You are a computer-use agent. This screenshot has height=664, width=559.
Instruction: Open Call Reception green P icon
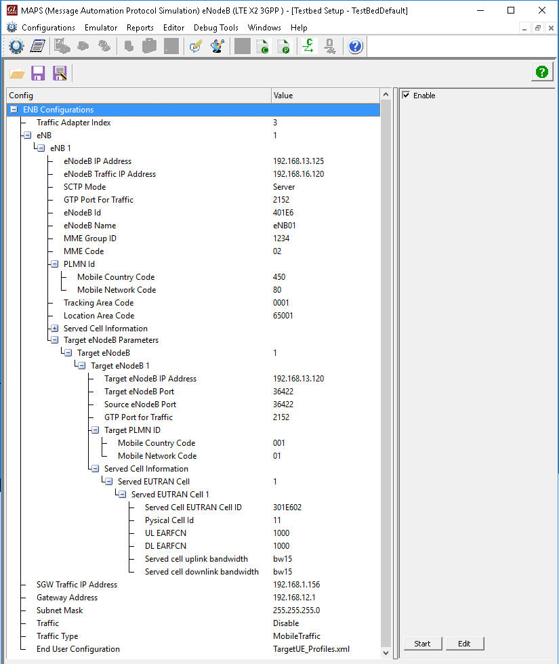coord(284,46)
